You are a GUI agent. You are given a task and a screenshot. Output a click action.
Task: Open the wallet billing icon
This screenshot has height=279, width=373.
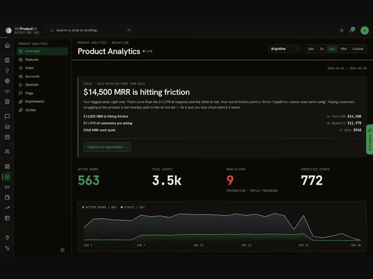click(7, 197)
